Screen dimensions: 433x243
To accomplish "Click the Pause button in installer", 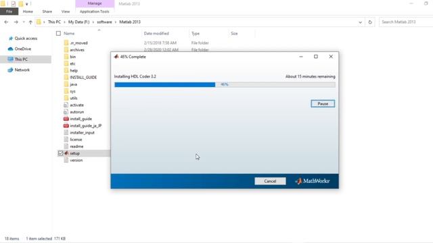I will [x=323, y=103].
